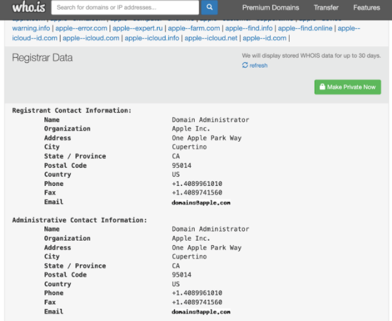
Task: Click the blue magnifier search button
Action: tap(210, 7)
